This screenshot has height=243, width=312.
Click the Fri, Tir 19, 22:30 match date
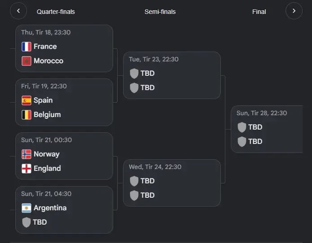44,86
